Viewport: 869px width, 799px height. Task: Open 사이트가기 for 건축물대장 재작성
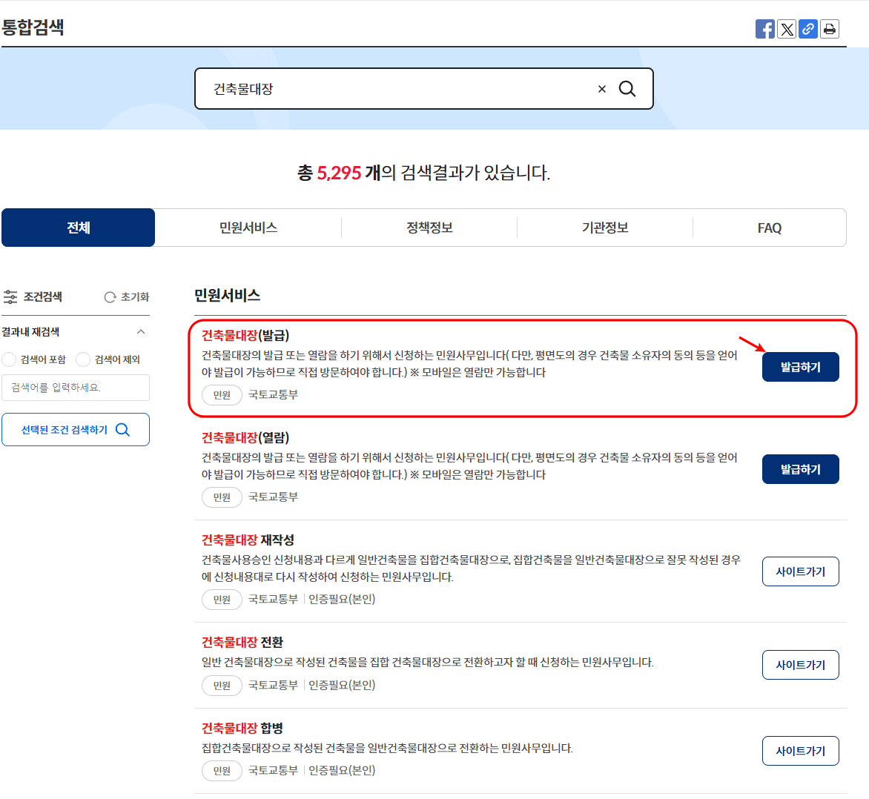[x=801, y=571]
